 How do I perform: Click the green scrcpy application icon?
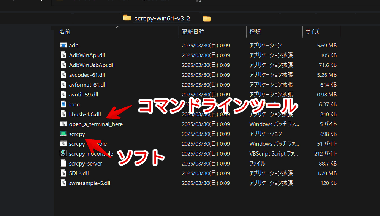click(x=63, y=134)
